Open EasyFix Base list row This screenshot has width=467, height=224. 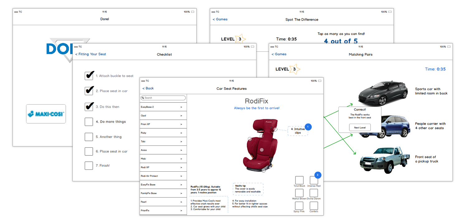click(163, 185)
